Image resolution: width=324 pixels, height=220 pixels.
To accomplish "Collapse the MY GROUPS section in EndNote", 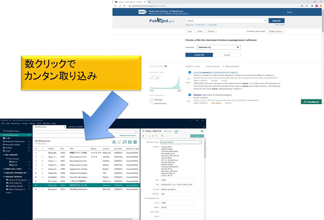I will pos(4,155).
